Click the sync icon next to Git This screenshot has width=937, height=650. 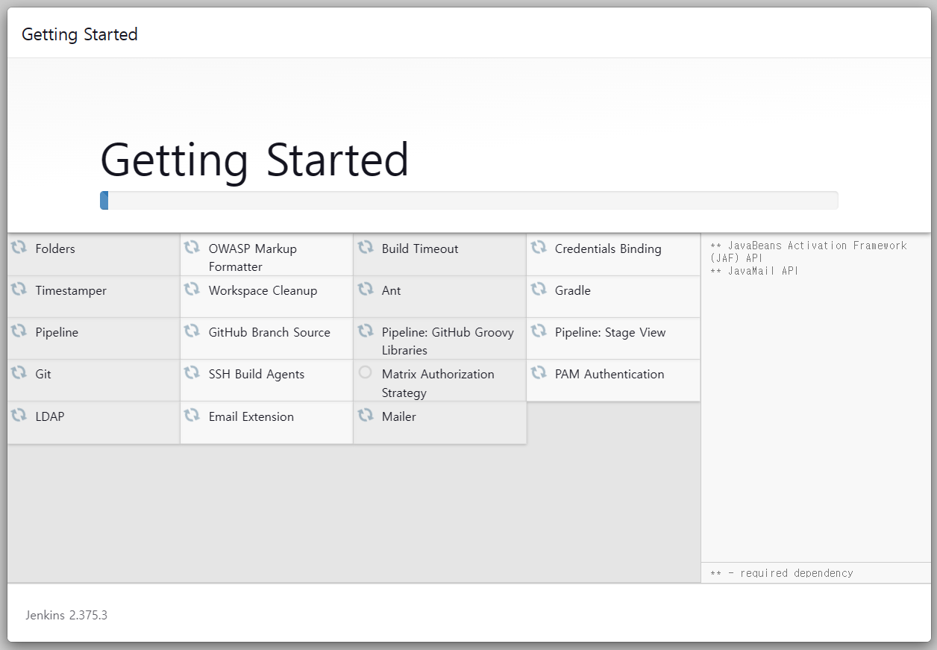(x=19, y=372)
